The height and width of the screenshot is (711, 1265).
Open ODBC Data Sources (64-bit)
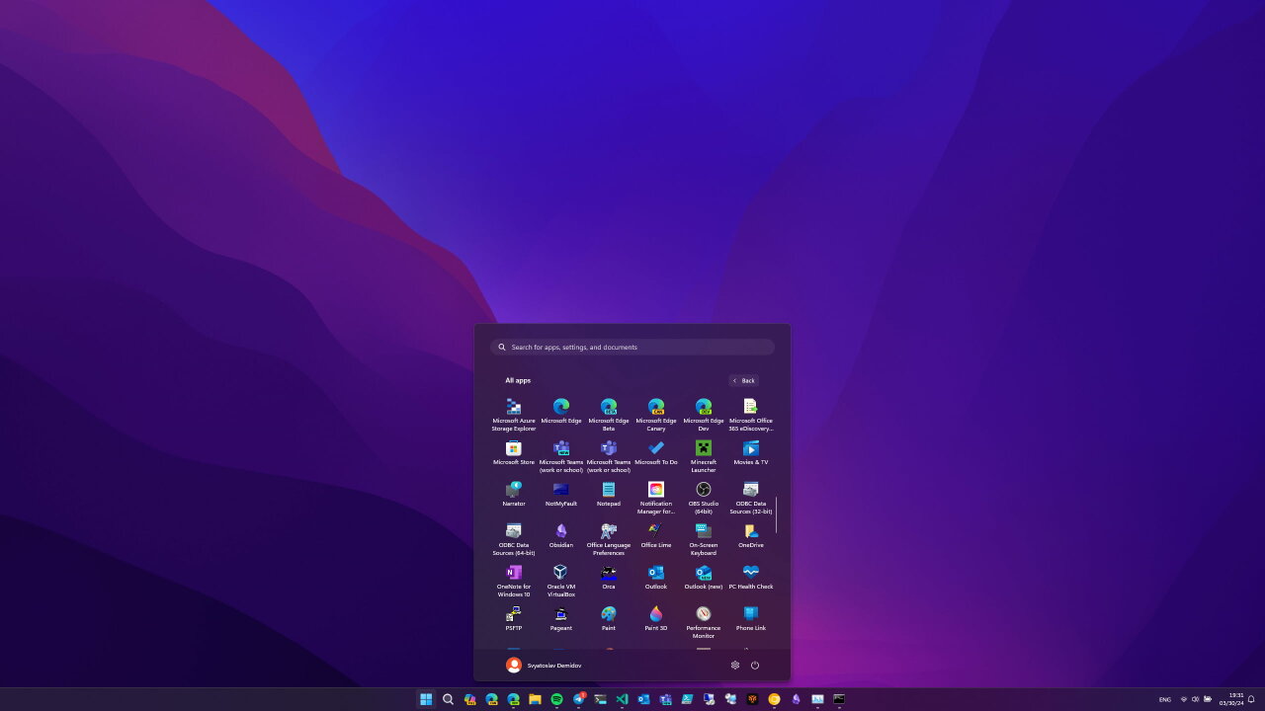[x=514, y=539]
